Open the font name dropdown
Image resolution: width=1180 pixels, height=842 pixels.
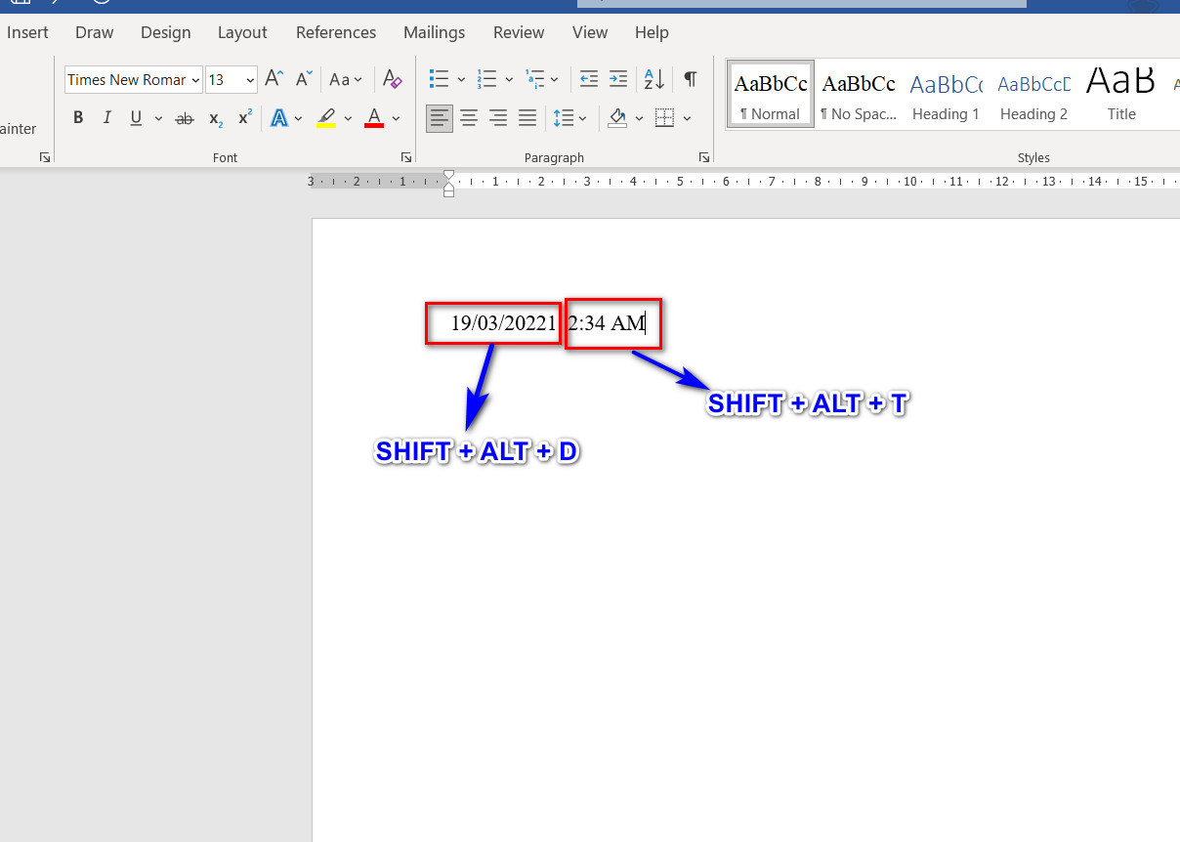coord(196,80)
